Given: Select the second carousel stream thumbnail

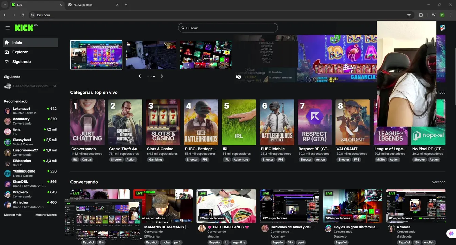Looking at the screenshot, I should 151,55.
